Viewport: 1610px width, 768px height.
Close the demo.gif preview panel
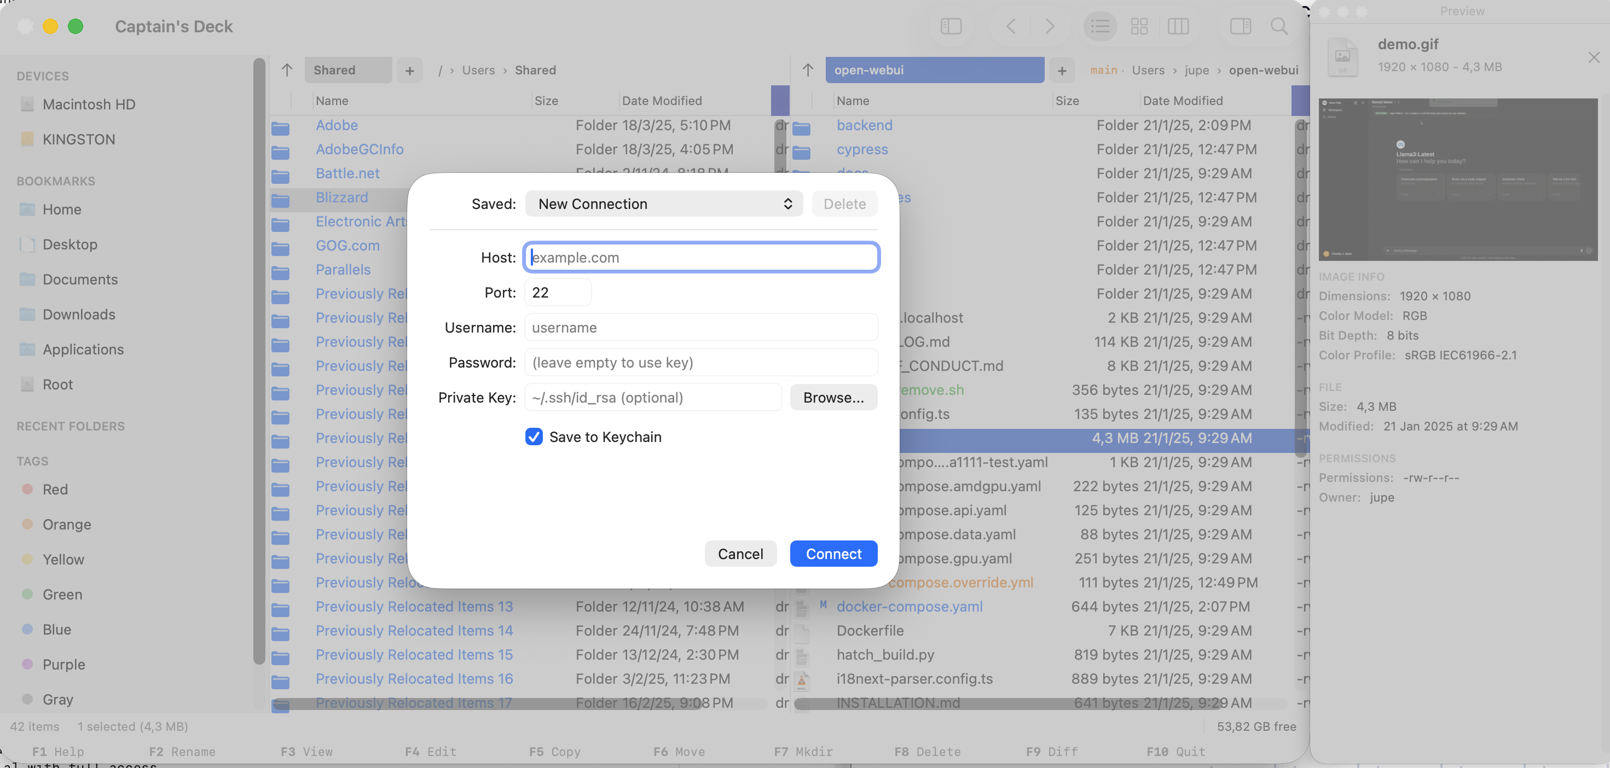point(1593,57)
